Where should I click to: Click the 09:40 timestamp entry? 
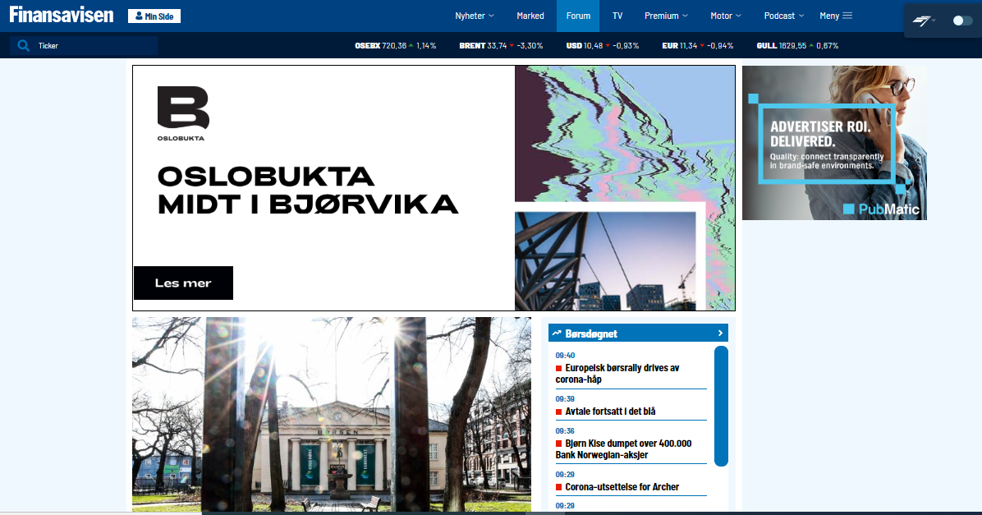pos(565,355)
